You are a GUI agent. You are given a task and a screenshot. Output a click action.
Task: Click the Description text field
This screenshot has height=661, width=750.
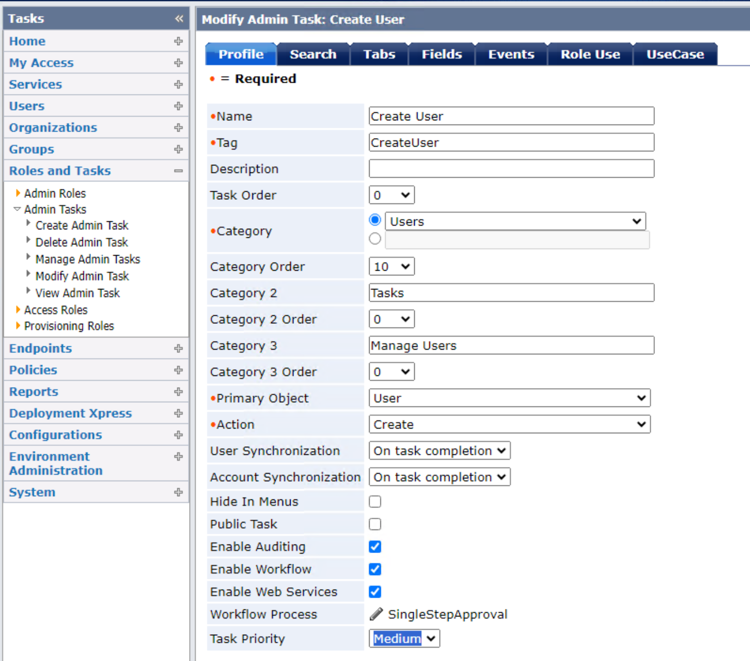pyautogui.click(x=511, y=169)
